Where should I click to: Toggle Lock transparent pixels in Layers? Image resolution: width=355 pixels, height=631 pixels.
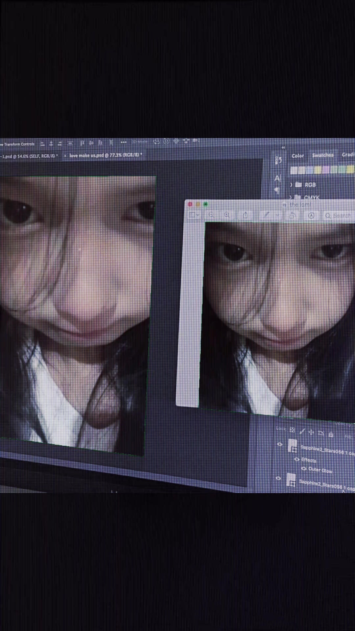pyautogui.click(x=292, y=430)
